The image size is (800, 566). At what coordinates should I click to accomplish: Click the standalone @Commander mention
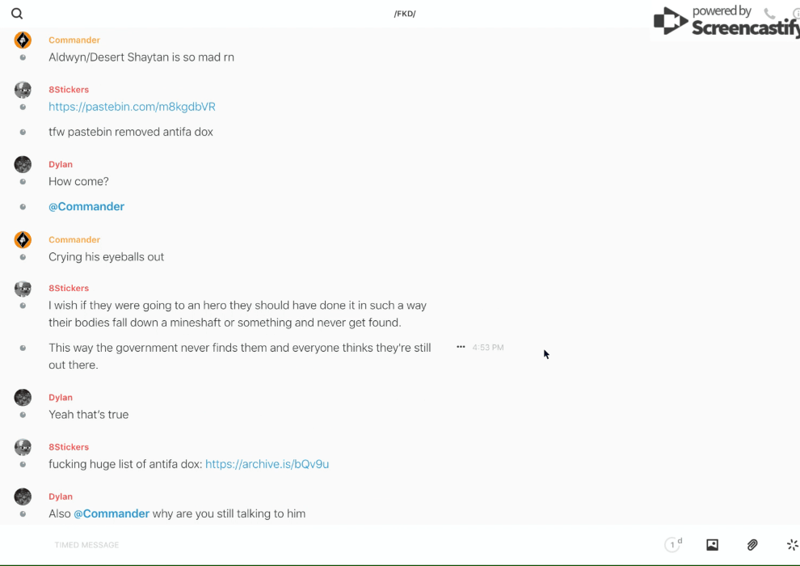(86, 207)
